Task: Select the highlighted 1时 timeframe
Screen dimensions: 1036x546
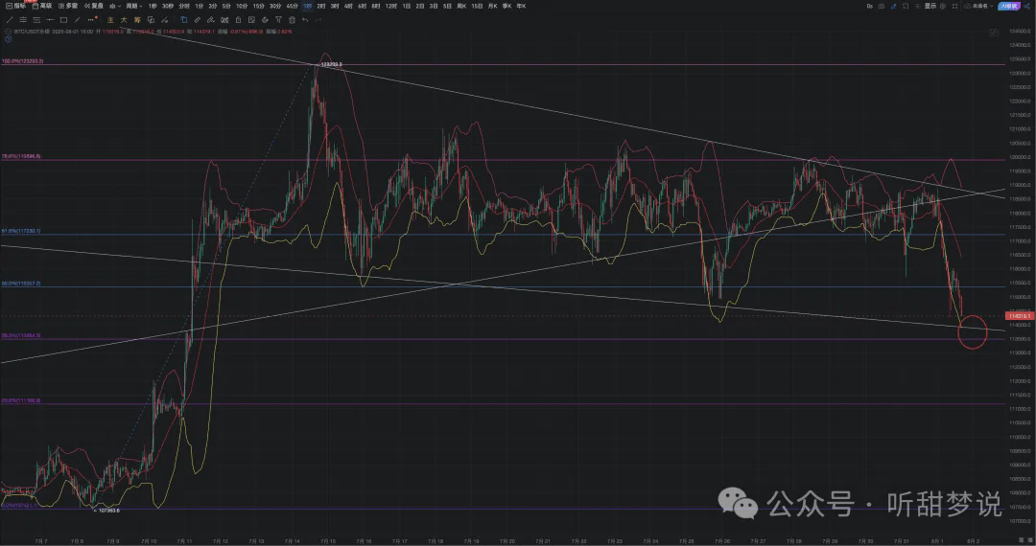Action: tap(308, 6)
